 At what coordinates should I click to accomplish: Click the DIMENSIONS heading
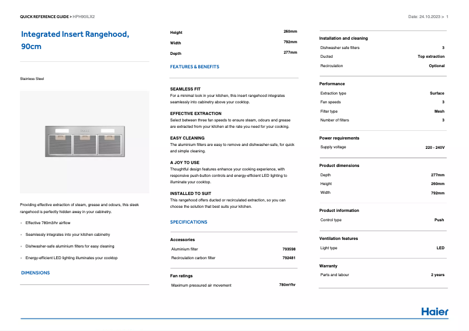(x=35, y=273)
